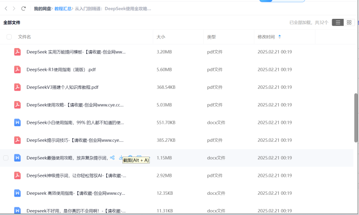Image resolution: width=359 pixels, height=215 pixels.
Task: Open DeepSeek小白使用指南 file name
Action: pos(75,123)
